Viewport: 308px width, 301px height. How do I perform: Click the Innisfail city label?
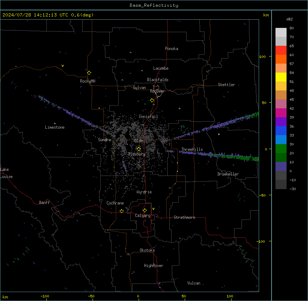click(148, 117)
